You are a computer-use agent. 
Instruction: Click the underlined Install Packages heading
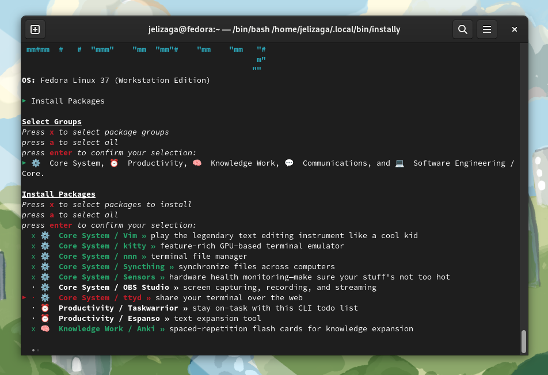[x=59, y=194]
